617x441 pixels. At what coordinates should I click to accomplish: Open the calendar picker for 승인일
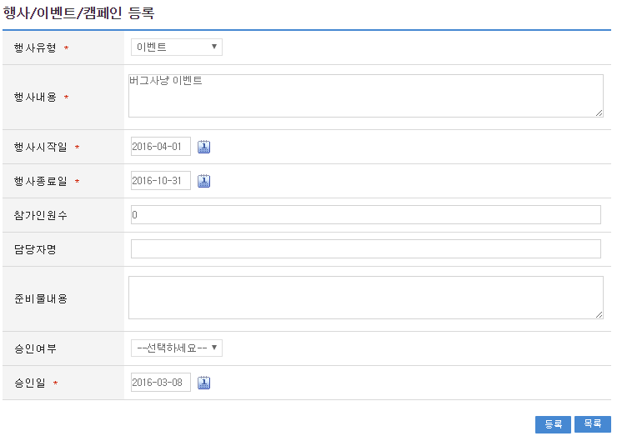(x=204, y=383)
